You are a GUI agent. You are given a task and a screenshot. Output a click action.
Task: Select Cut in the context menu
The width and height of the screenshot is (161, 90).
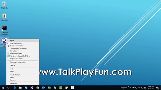point(23,69)
